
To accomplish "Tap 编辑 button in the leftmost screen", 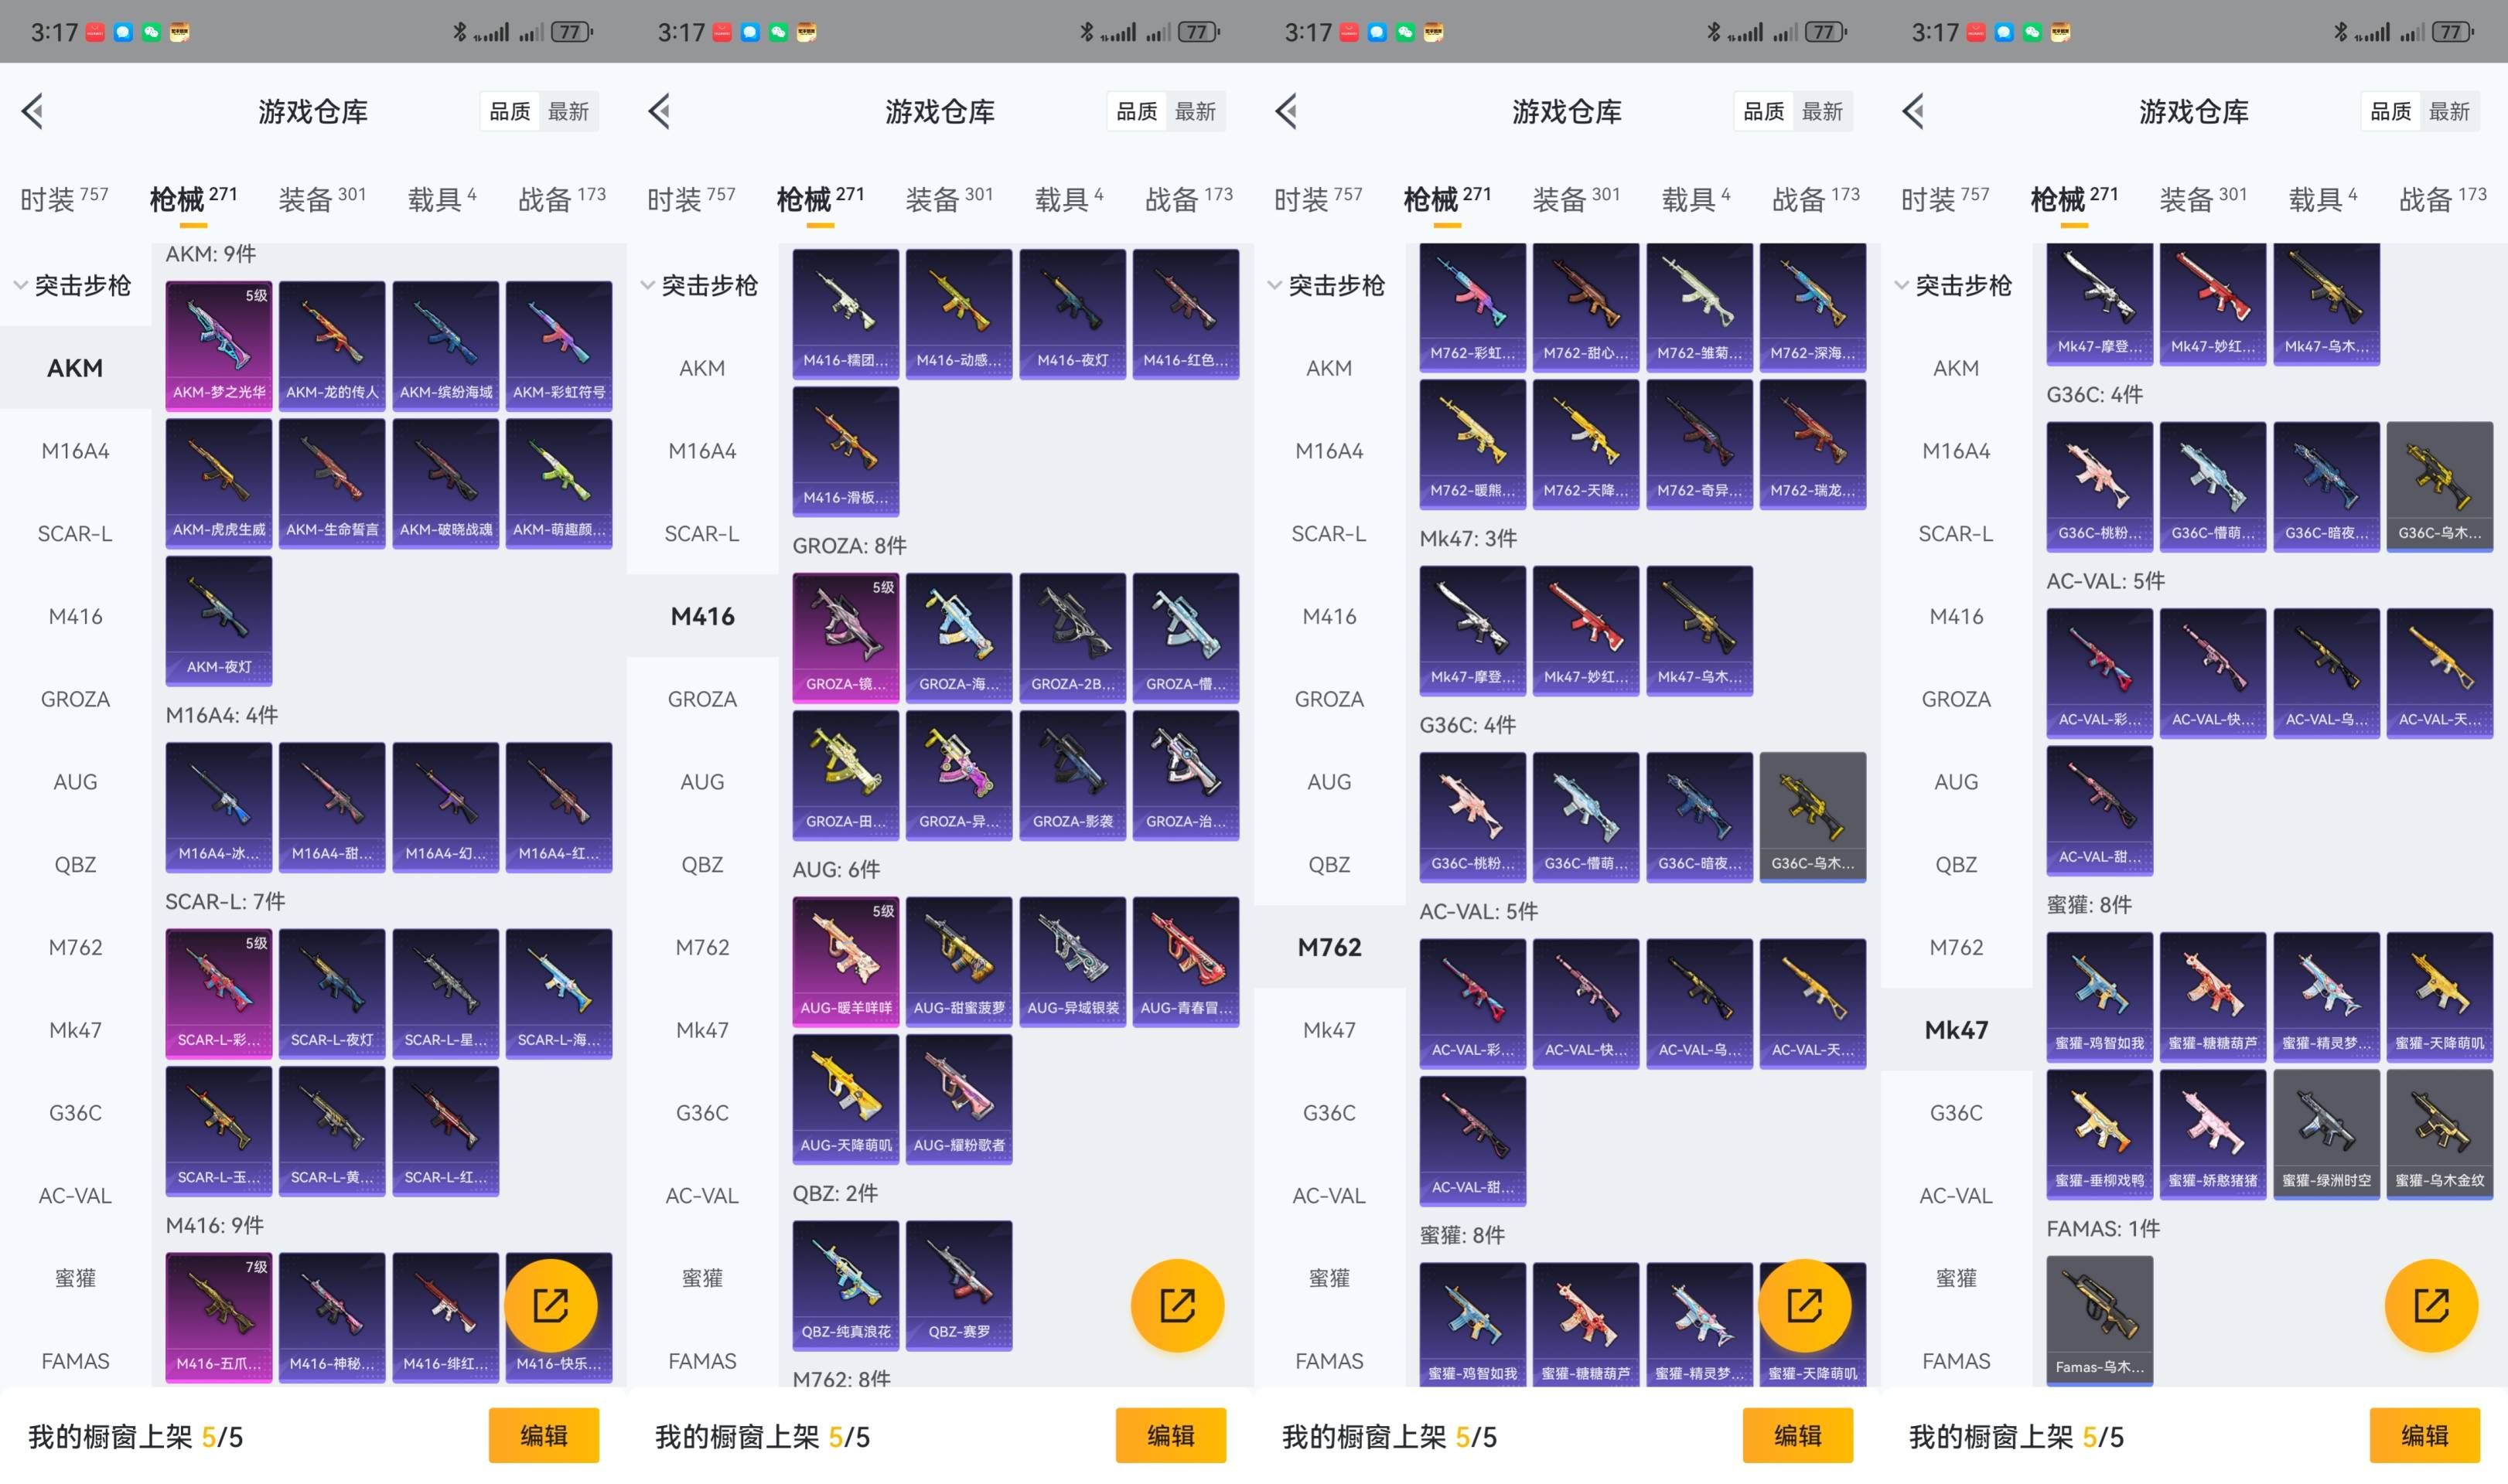I will (x=543, y=1435).
